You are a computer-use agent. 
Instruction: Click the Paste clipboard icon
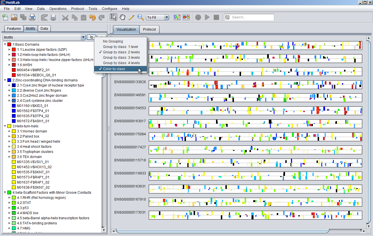(83, 17)
